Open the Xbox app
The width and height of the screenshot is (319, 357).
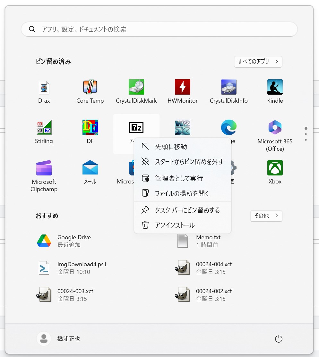click(x=275, y=172)
